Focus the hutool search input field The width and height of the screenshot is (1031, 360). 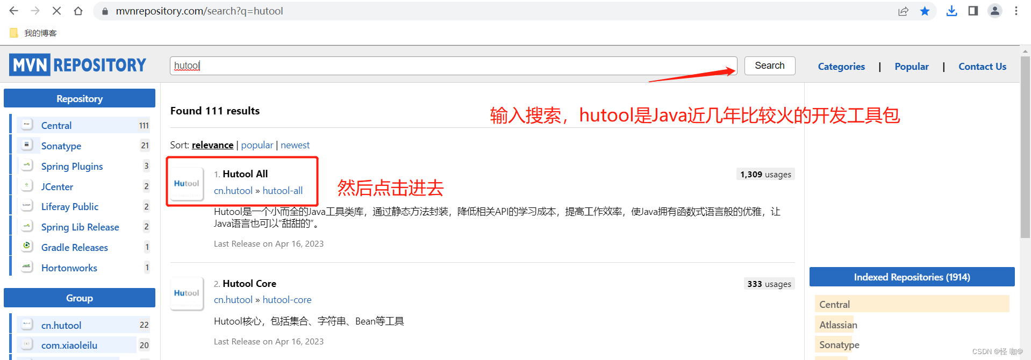[453, 66]
